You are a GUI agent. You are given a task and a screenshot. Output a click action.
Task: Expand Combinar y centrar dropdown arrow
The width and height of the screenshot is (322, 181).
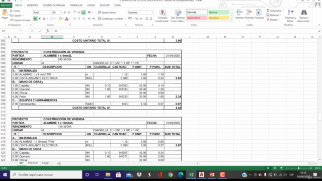(125, 19)
